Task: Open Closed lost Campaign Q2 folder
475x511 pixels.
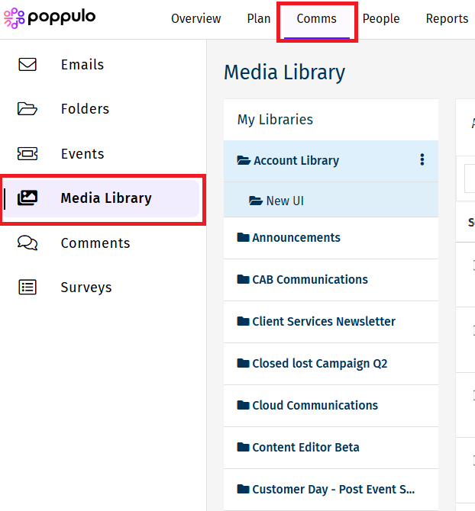Action: [x=319, y=364]
